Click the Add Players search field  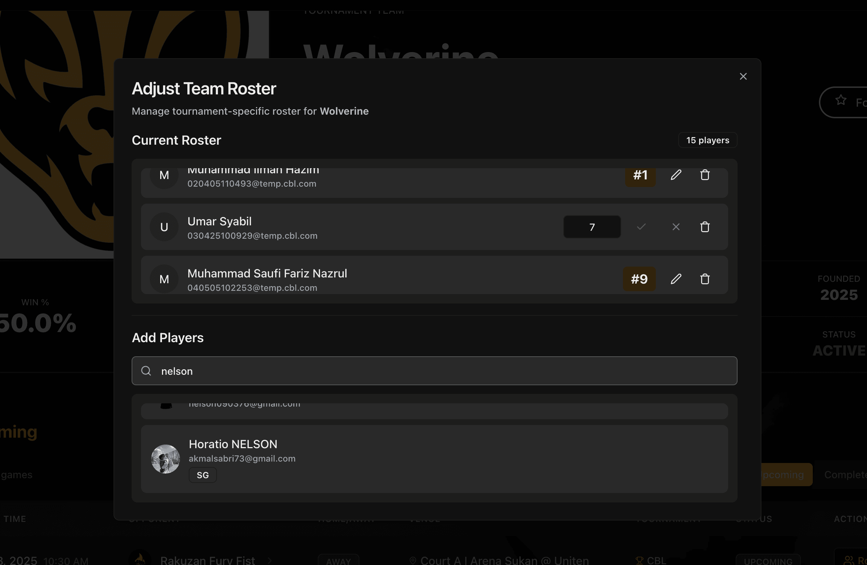437,371
